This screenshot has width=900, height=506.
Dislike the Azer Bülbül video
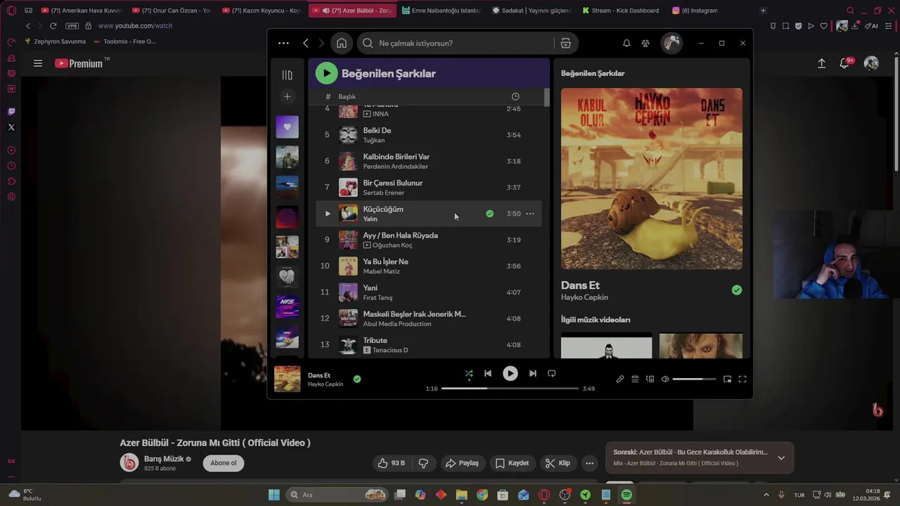(423, 463)
